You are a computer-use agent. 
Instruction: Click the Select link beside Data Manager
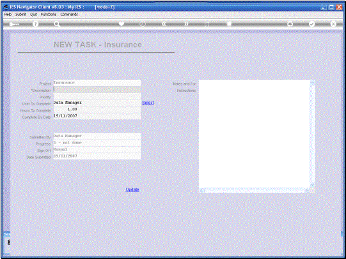148,103
